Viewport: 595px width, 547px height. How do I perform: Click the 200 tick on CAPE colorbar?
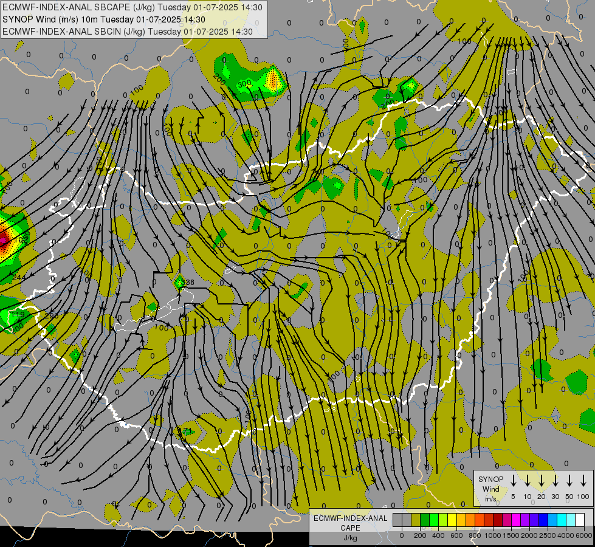[420, 535]
